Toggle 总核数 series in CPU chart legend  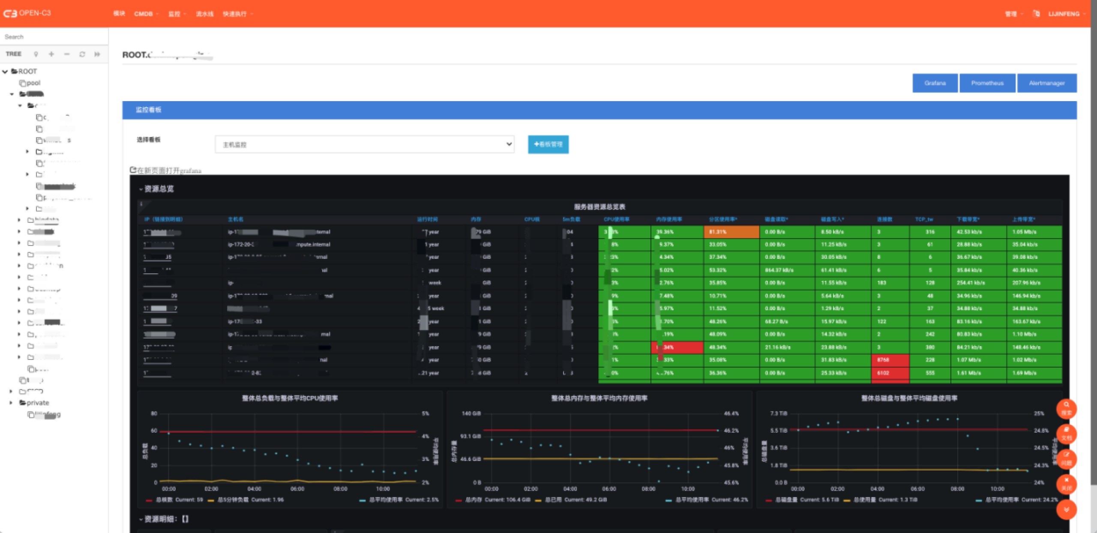coord(164,500)
